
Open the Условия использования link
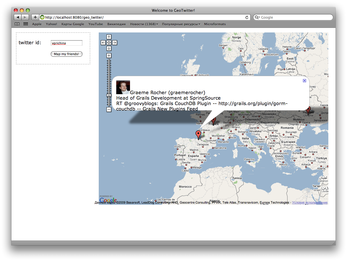click(x=310, y=203)
